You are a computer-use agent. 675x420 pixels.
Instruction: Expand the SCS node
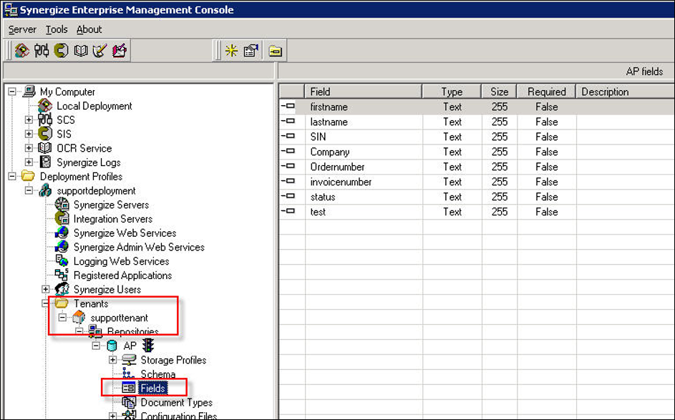[x=29, y=119]
